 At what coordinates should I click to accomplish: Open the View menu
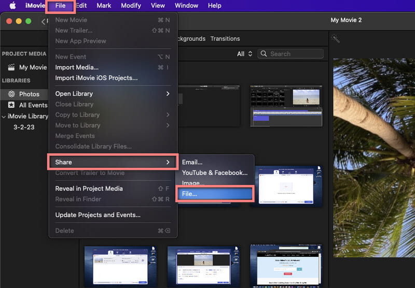pos(158,6)
